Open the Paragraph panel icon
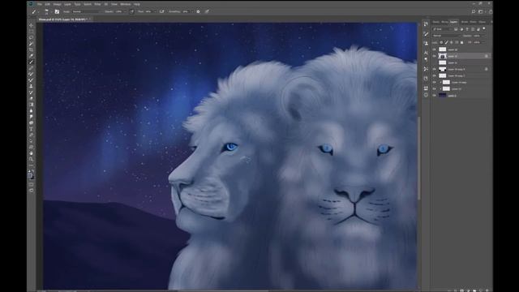The image size is (519, 292). (426, 59)
